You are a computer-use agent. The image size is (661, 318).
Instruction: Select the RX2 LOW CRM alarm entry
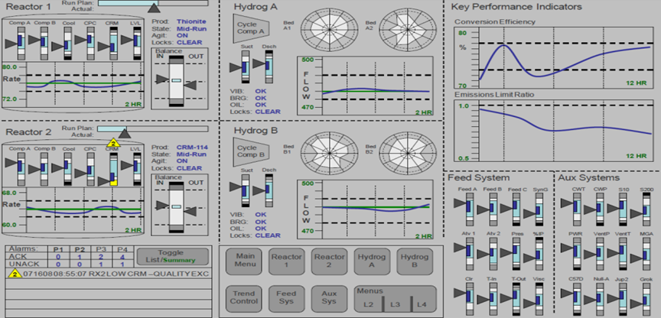(109, 274)
